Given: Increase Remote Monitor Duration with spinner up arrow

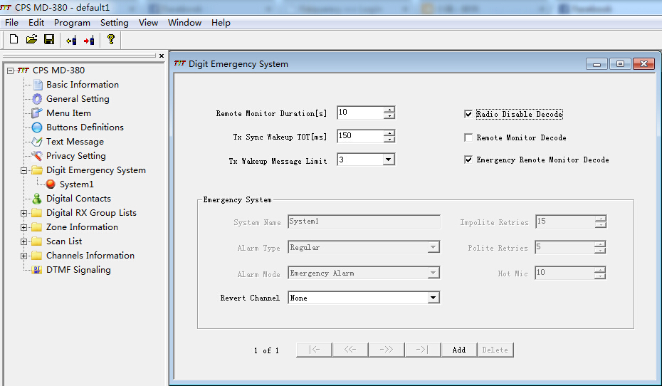Looking at the screenshot, I should [x=389, y=110].
